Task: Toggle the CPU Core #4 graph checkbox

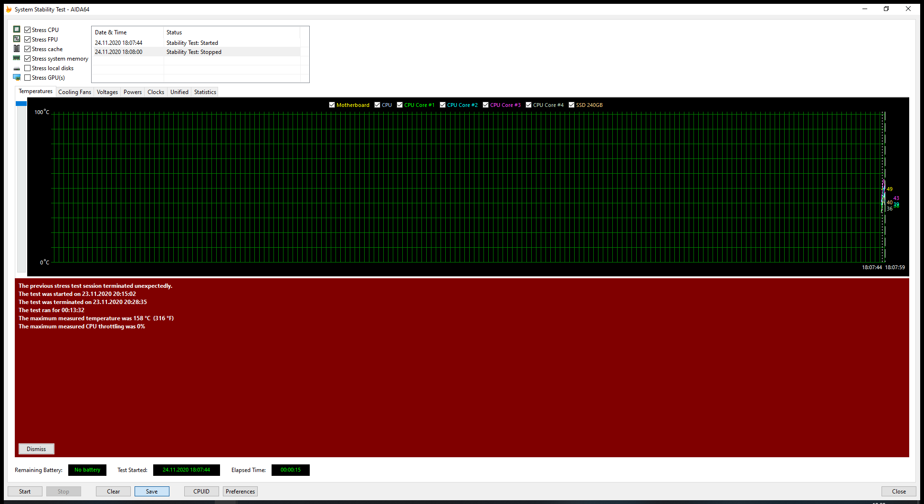Action: (529, 105)
